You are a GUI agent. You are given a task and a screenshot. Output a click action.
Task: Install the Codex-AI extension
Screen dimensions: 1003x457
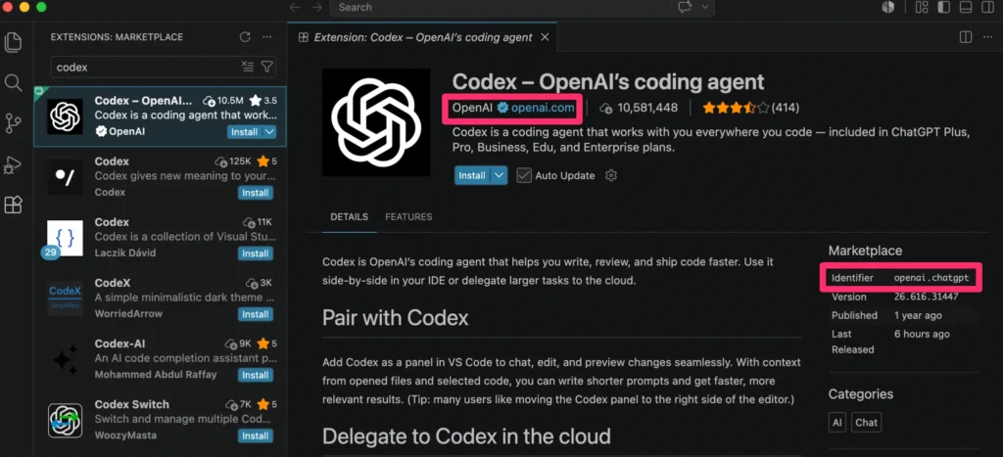(256, 375)
